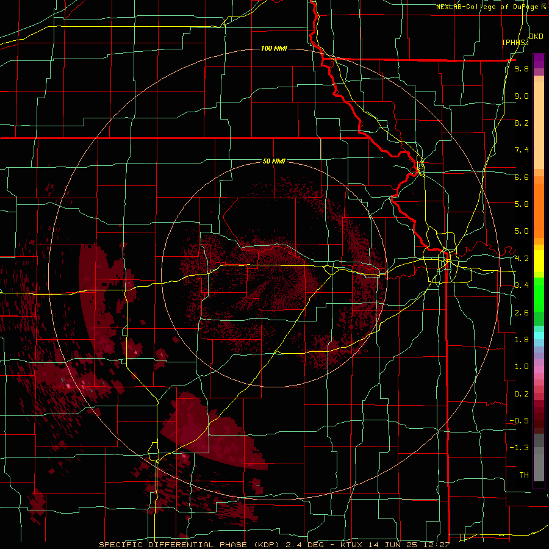Viewport: 549px width, 549px height.
Task: Click the 3.4 scale value
Action: tap(522, 285)
